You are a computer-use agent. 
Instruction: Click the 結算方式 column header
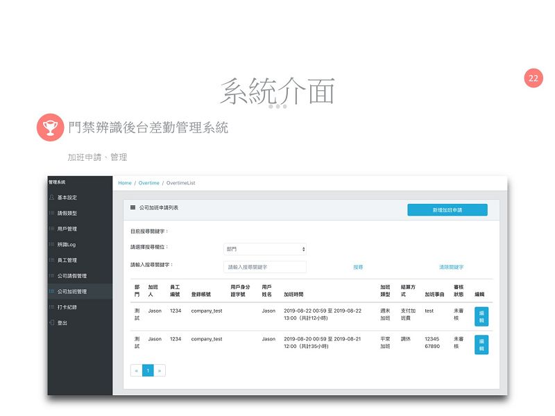coord(408,291)
